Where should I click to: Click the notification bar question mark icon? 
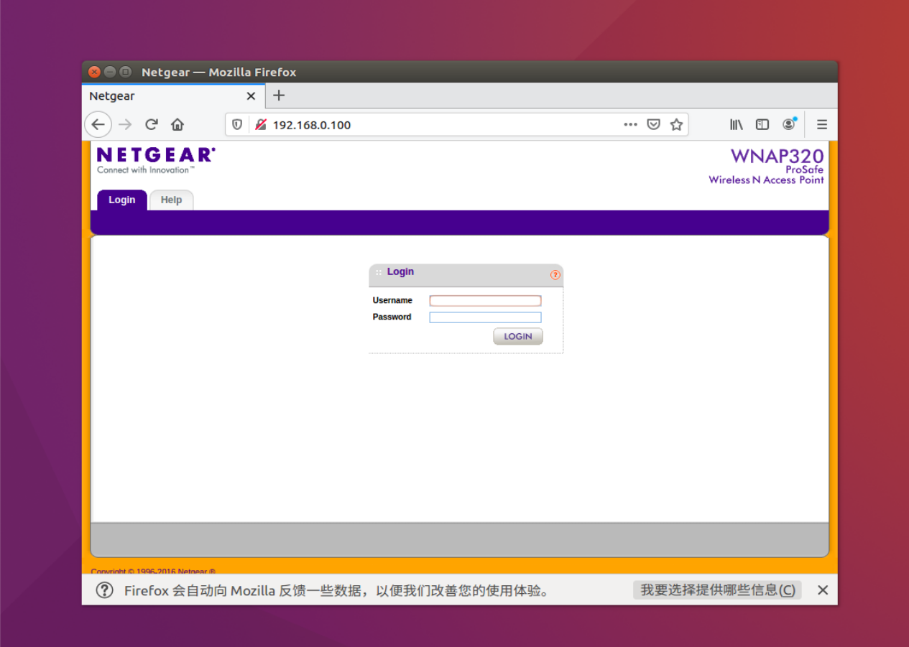[x=105, y=590]
